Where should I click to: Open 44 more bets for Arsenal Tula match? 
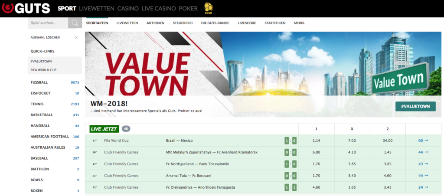pyautogui.click(x=423, y=176)
